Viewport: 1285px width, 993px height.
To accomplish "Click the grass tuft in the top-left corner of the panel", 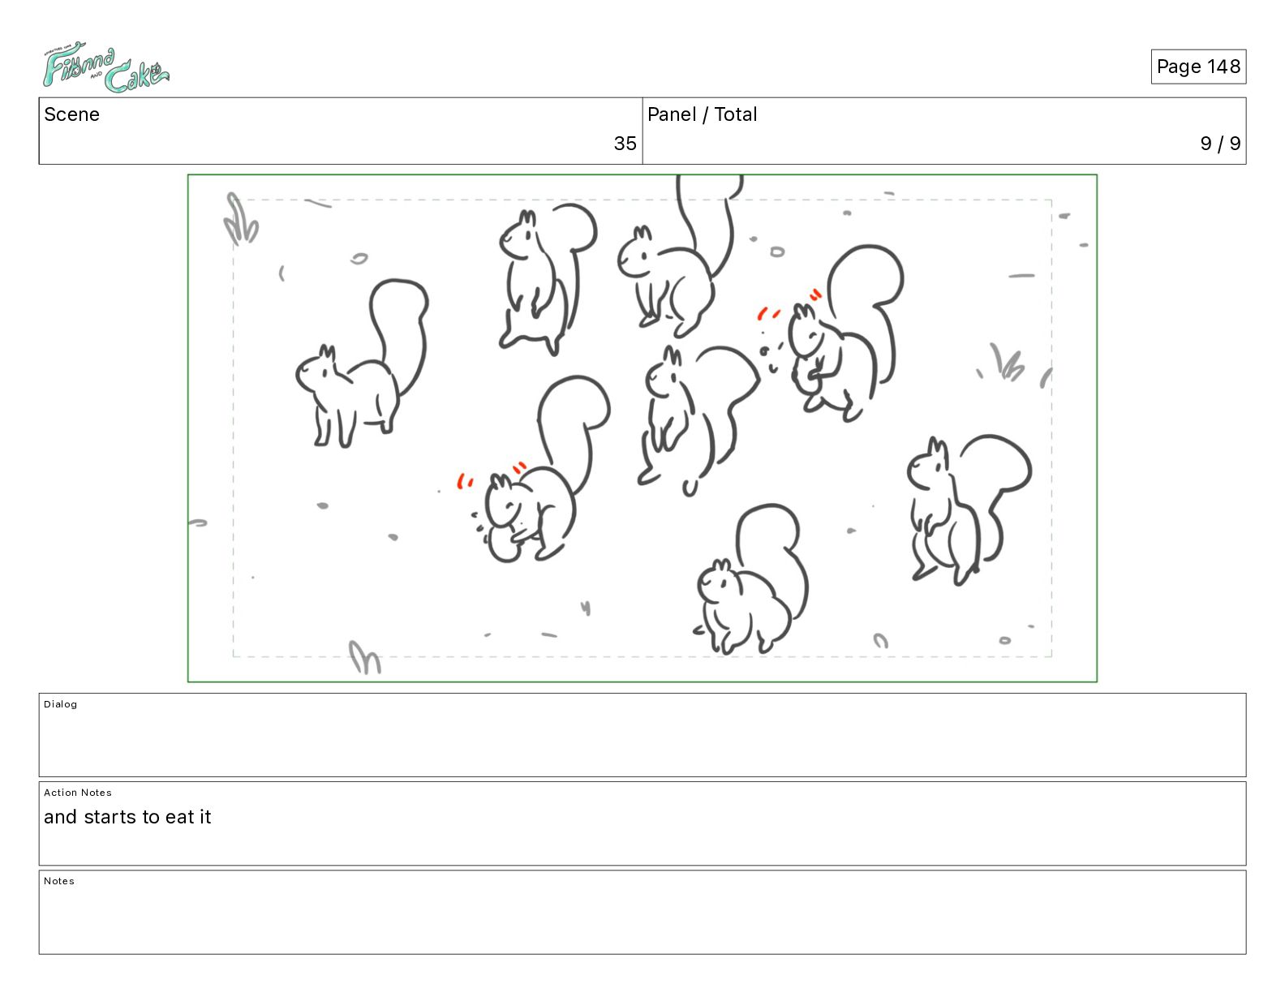I will tap(241, 219).
